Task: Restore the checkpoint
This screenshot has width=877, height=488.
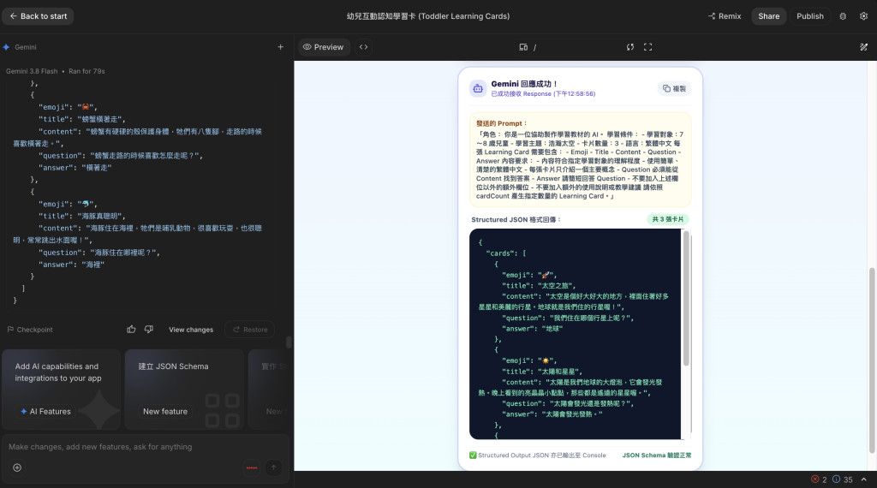Action: [250, 330]
